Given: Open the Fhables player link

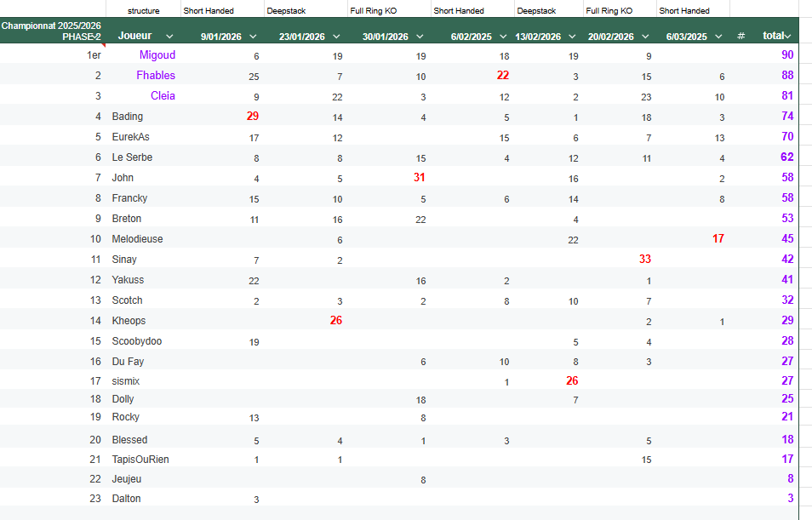Looking at the screenshot, I should coord(156,75).
